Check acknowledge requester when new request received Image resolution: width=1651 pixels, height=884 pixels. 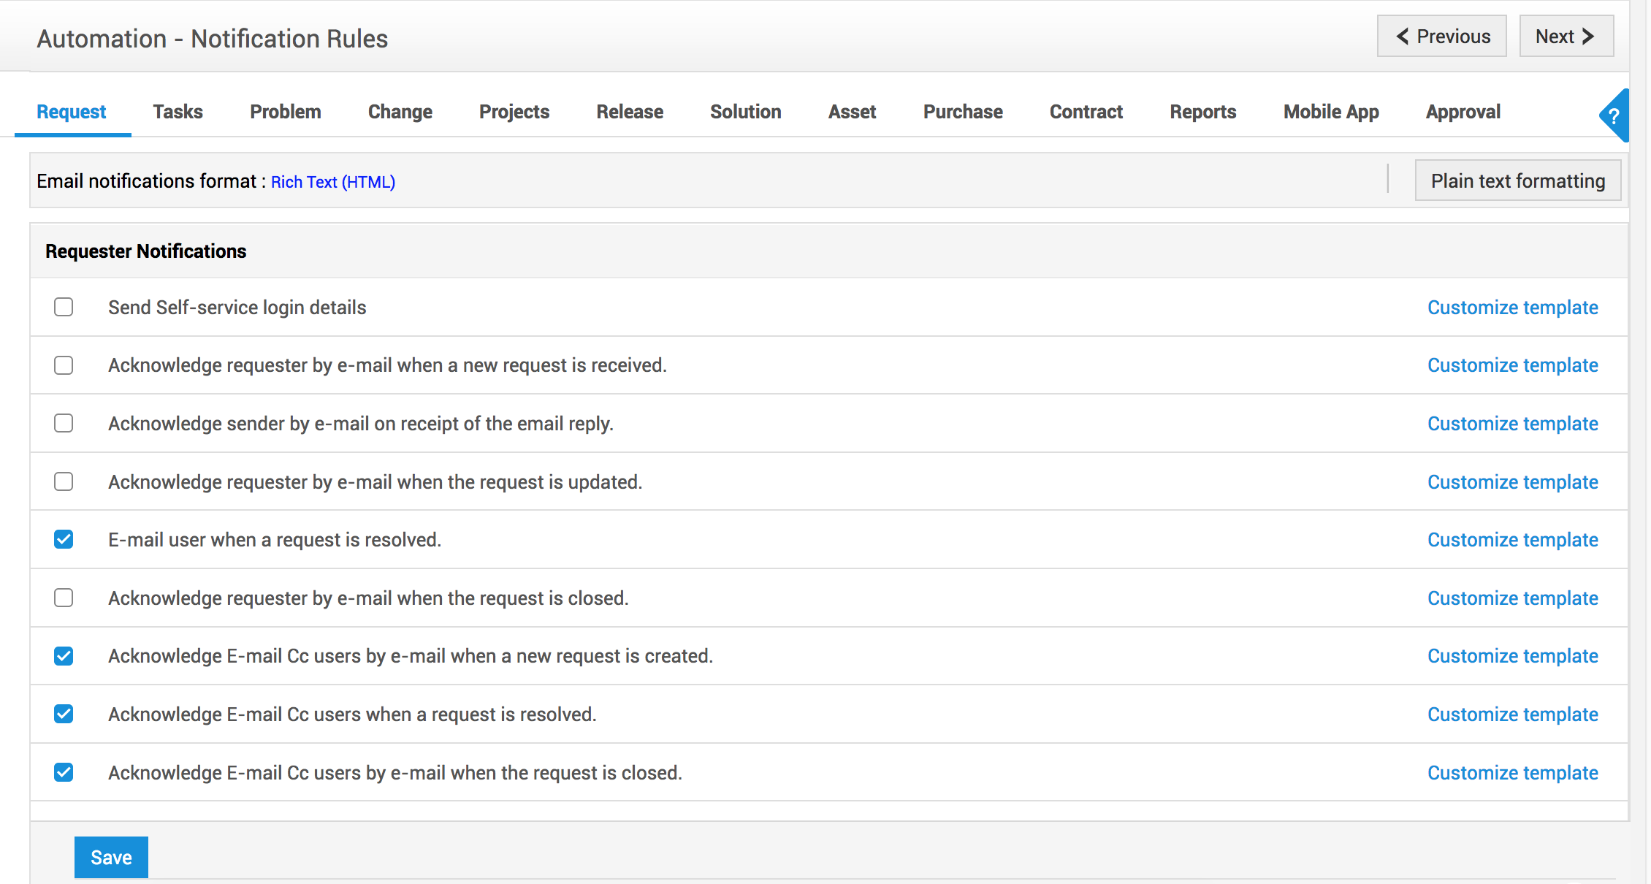pyautogui.click(x=64, y=365)
